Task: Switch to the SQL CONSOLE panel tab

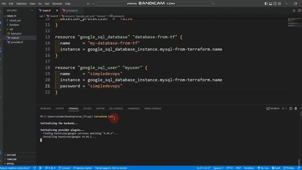Action: (116, 109)
